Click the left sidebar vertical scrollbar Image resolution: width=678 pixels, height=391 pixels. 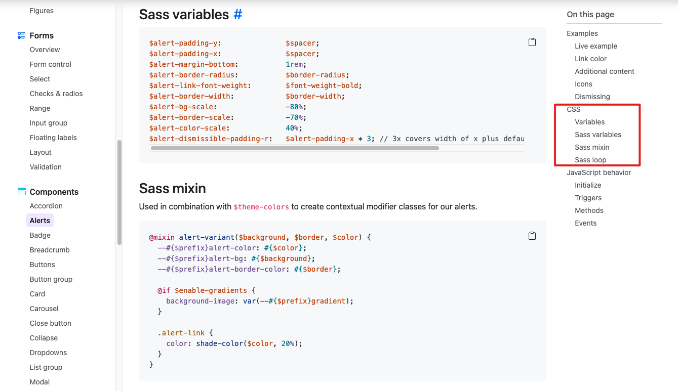119,192
